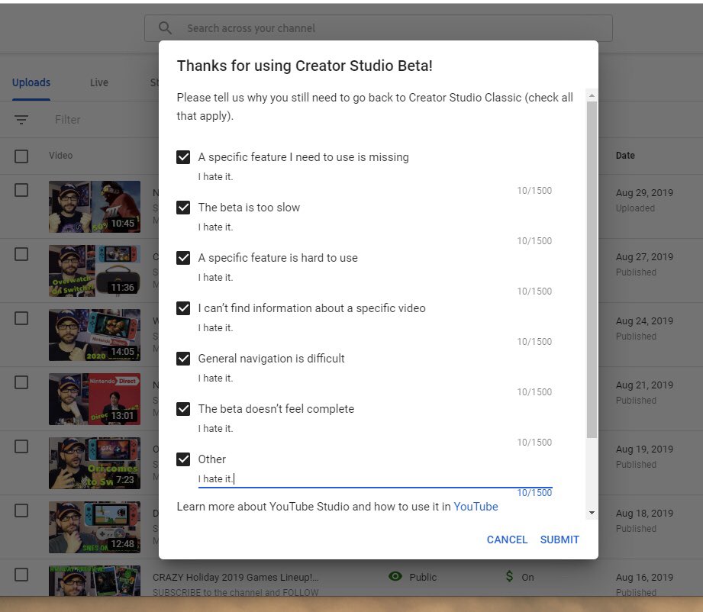Click the 'CRAZY Holiday 2019 Games Lineup!...' title

point(235,577)
